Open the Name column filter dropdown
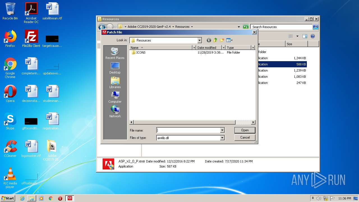This screenshot has height=202, width=359. point(194,48)
